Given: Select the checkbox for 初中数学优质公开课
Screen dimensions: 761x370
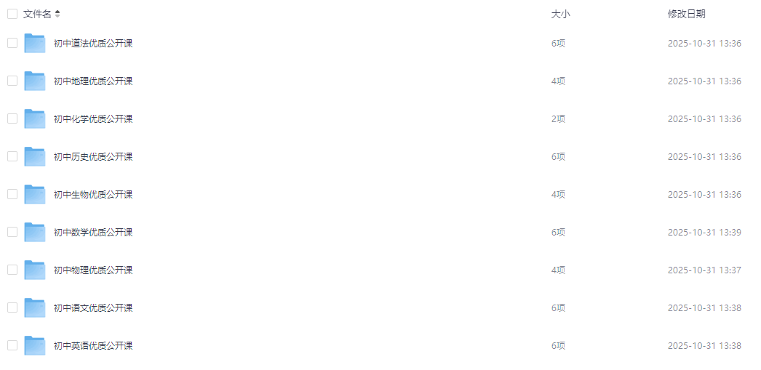Looking at the screenshot, I should (12, 233).
